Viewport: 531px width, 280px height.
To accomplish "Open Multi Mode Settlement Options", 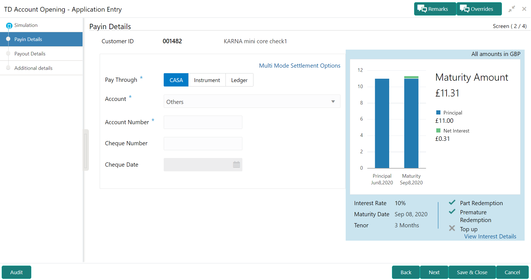I will [300, 66].
